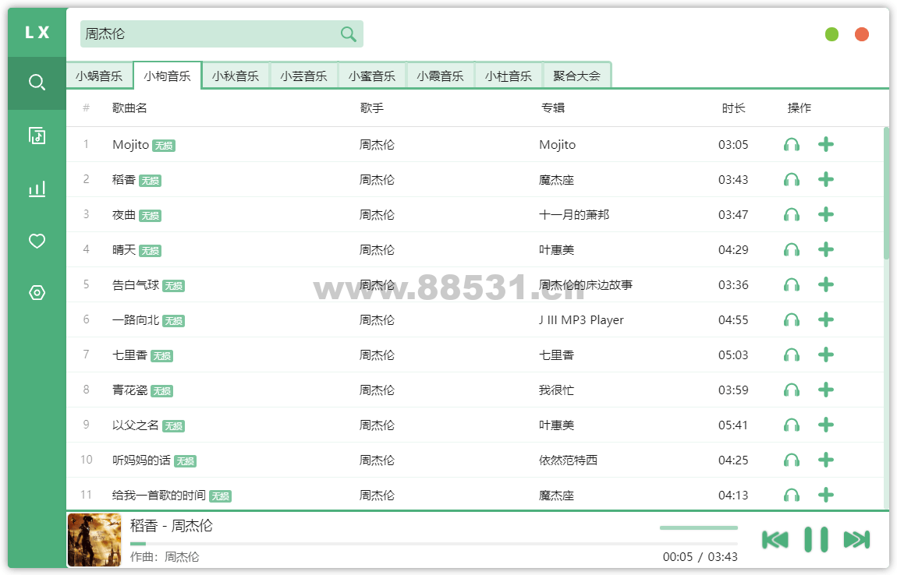
Task: Switch to 小秋音乐 tab
Action: click(x=235, y=76)
